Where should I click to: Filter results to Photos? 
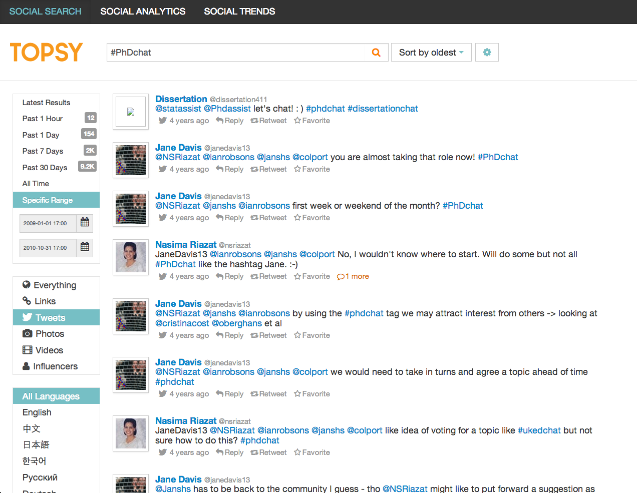(56, 334)
